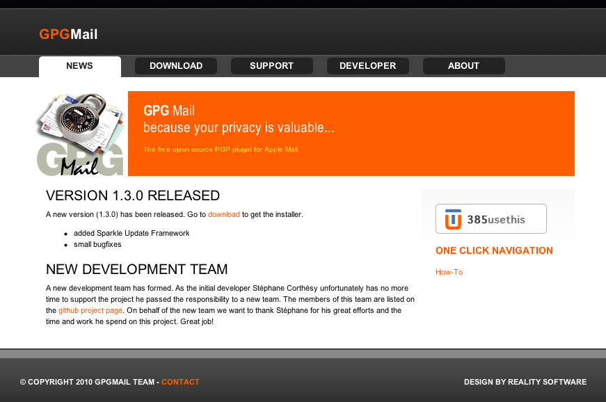
Task: Click the ONE CLICK NAVIGATION heading
Action: click(x=494, y=250)
